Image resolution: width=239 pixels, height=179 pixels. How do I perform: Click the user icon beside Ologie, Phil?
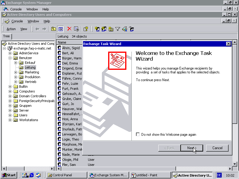click(x=59, y=160)
